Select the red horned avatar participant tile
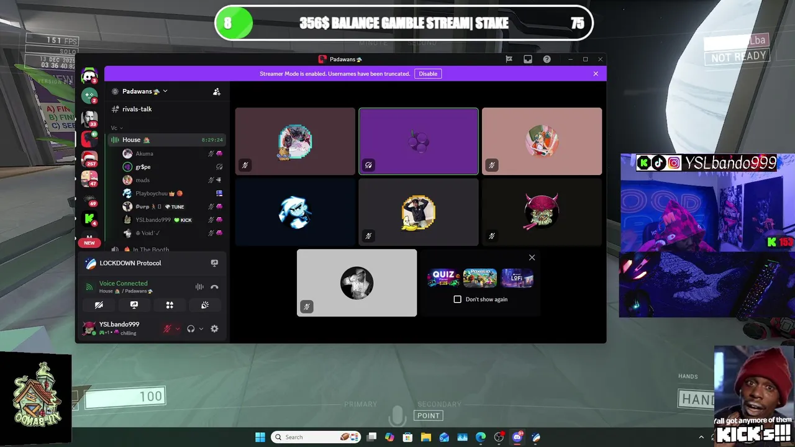Image resolution: width=795 pixels, height=447 pixels. [x=542, y=212]
